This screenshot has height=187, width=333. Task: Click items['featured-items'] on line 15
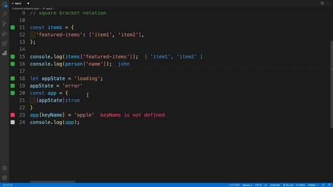(98, 57)
